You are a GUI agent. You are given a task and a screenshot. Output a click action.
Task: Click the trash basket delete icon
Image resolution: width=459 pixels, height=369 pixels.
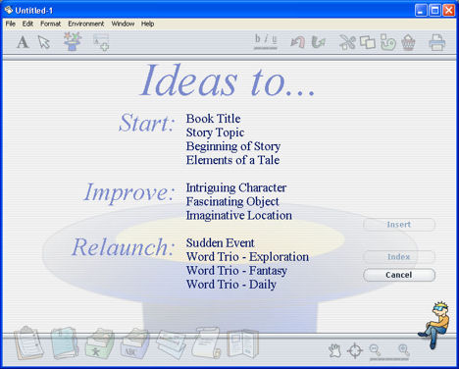coord(408,42)
